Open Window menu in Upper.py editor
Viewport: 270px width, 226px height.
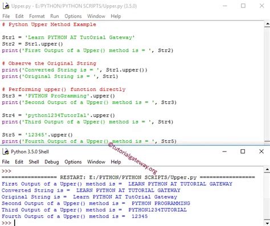click(96, 17)
